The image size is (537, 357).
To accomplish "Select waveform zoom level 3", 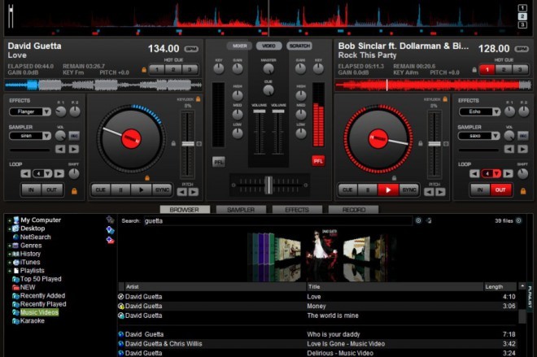I will [x=522, y=25].
